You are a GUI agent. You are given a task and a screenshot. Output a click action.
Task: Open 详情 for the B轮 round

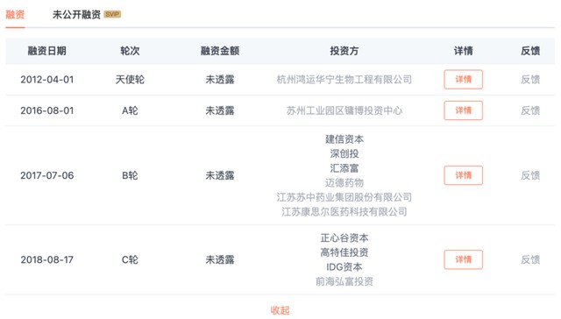coord(464,175)
